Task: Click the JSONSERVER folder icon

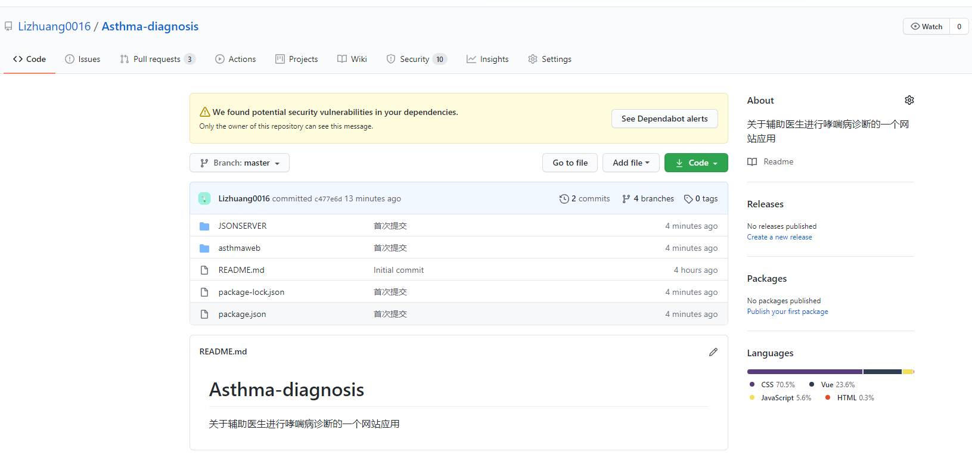Action: 204,226
